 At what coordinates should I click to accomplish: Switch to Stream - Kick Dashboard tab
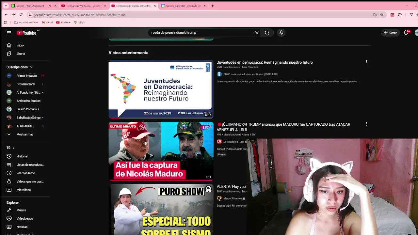pos(30,6)
